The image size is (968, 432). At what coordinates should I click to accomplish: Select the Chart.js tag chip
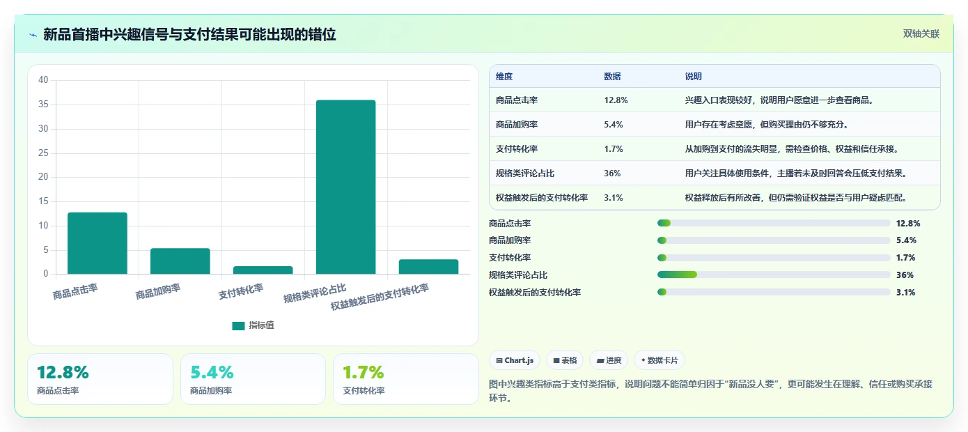point(515,360)
